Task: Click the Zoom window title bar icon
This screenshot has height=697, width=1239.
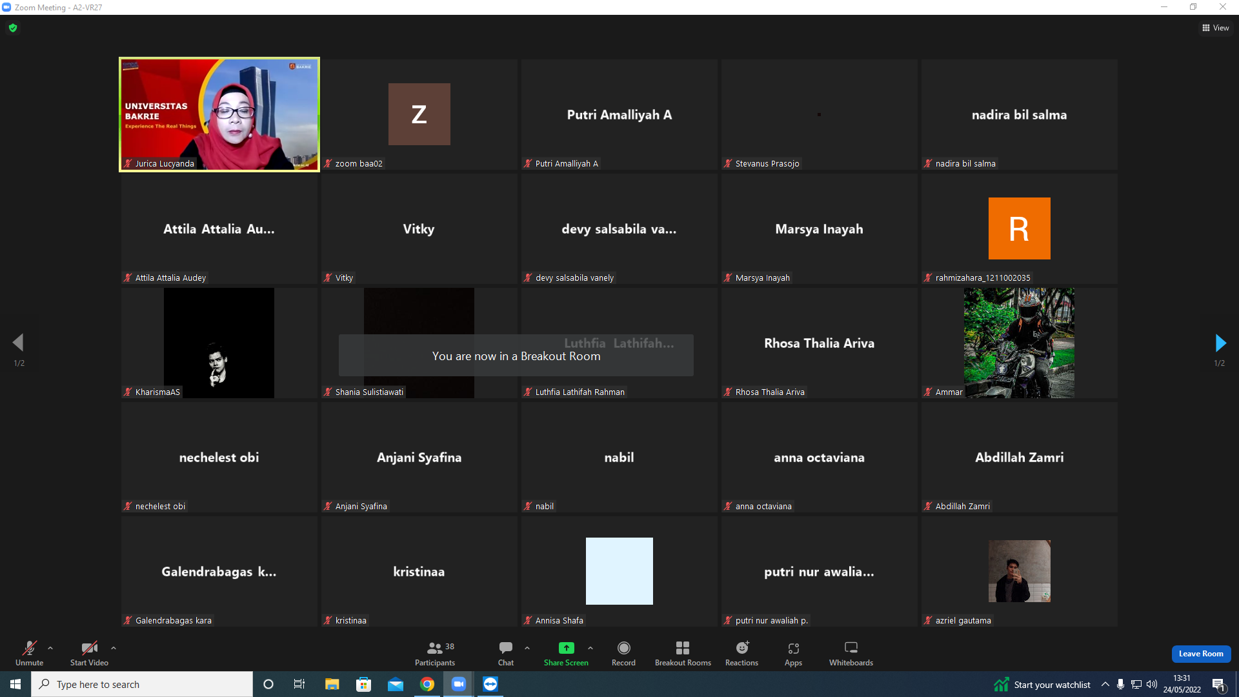Action: 6,7
